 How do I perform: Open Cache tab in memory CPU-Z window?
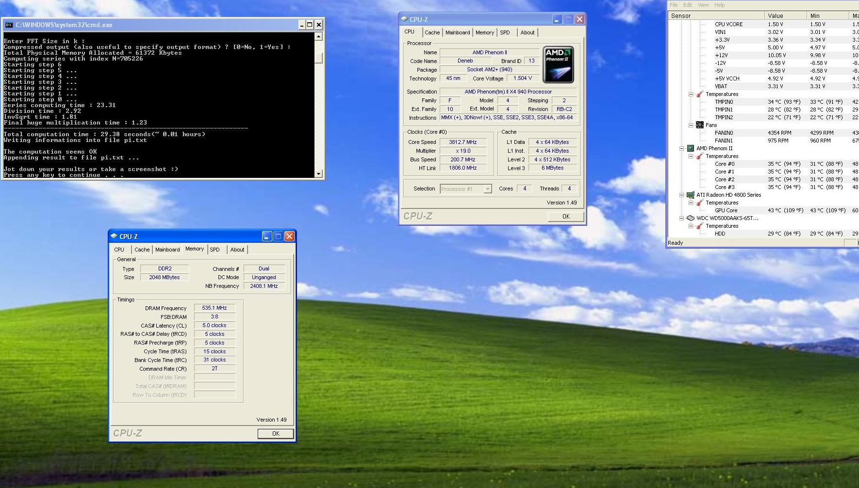click(142, 250)
